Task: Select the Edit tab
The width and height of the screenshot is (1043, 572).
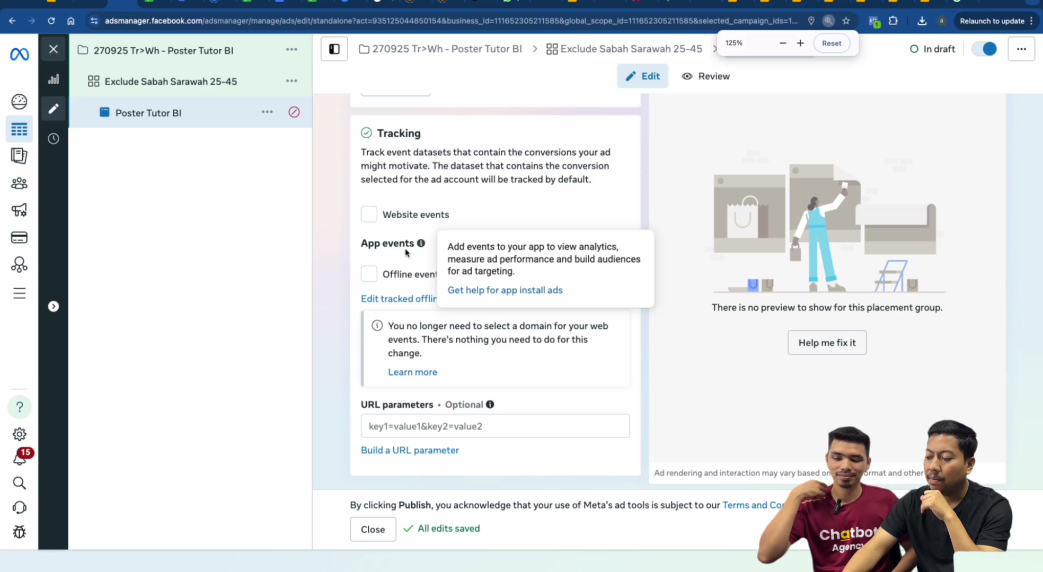Action: tap(642, 76)
